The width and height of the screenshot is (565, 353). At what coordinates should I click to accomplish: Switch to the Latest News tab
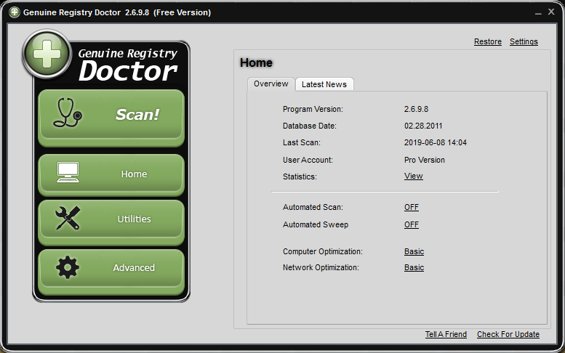(324, 84)
